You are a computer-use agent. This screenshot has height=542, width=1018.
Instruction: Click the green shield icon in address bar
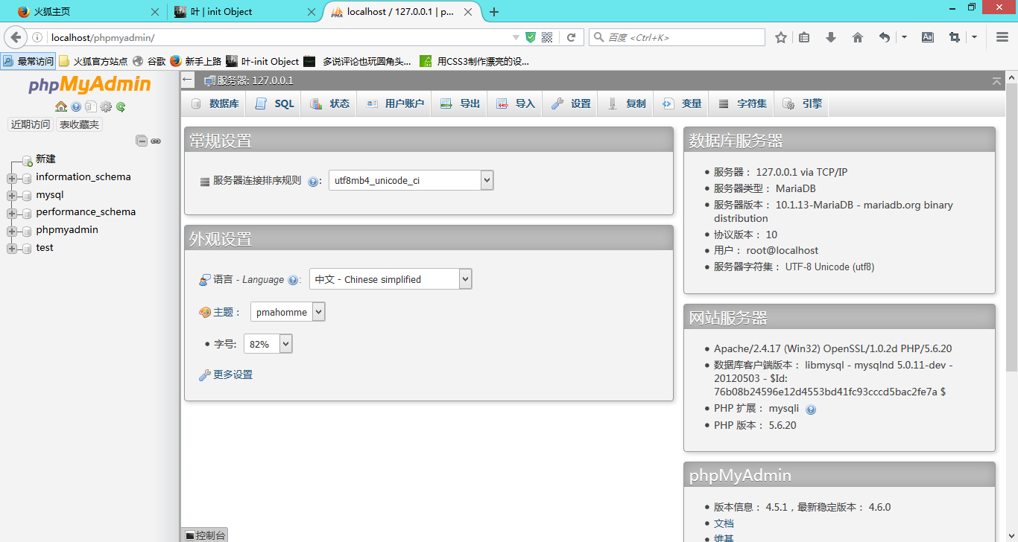[x=531, y=37]
